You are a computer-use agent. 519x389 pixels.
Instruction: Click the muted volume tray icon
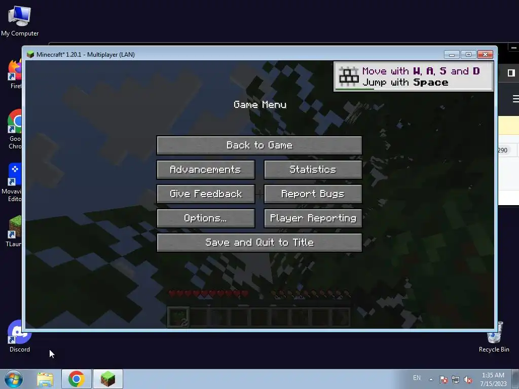point(468,379)
